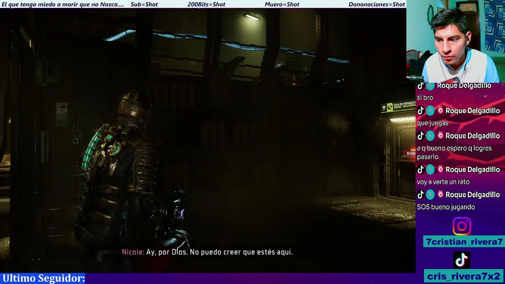
Task: Click the red badge icon above 'SOS bueno jugando'
Action: point(440,194)
